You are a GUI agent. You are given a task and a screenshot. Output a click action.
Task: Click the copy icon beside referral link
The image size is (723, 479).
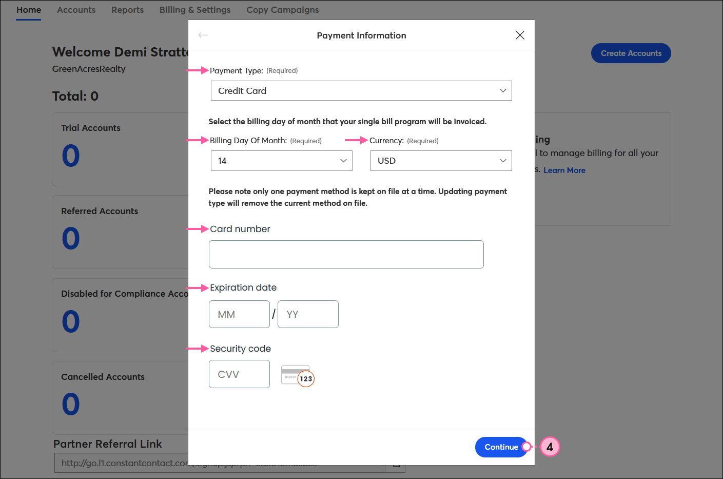tap(396, 464)
